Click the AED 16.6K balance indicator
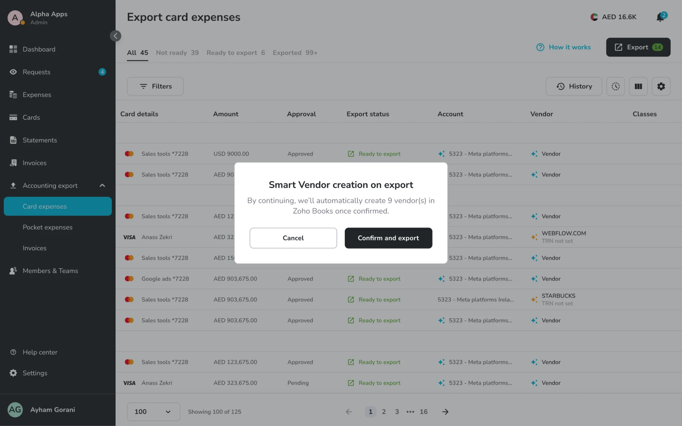 [613, 17]
